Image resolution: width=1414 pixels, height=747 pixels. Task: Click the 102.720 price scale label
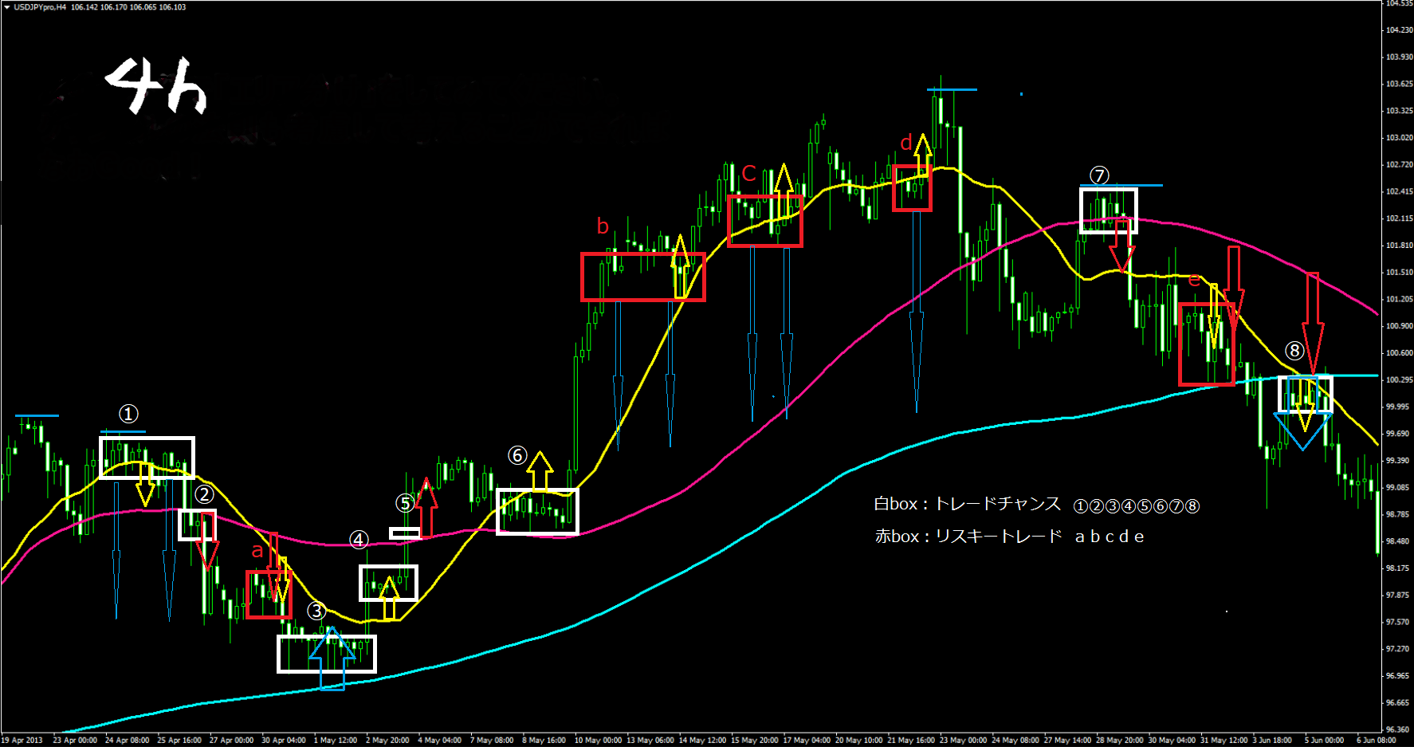(x=1399, y=165)
